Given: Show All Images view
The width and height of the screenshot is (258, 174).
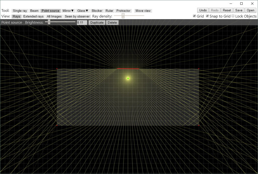Looking at the screenshot, I should pos(54,16).
